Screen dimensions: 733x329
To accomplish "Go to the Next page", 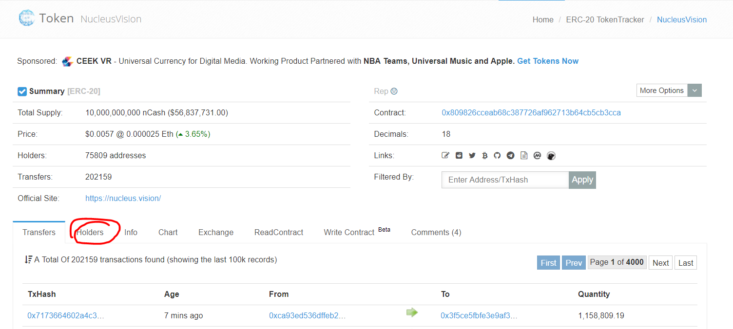I will coord(661,263).
